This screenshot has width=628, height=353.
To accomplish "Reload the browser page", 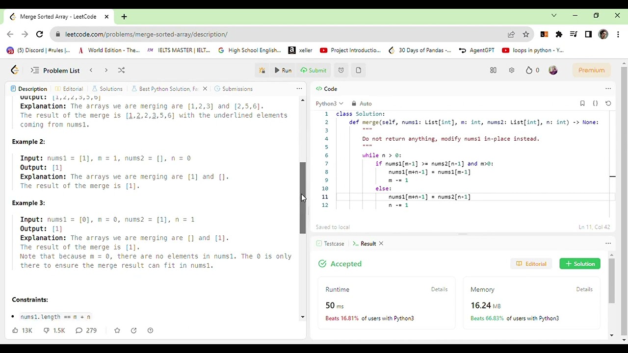I will click(x=40, y=34).
